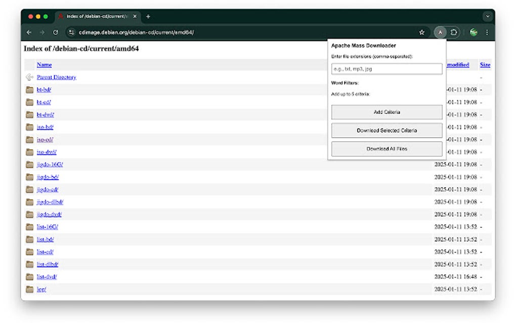
Task: Click the Apache Mass Downloader extension icon
Action: (440, 32)
